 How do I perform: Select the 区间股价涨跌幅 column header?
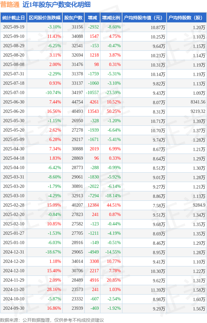pyautogui.click(x=44, y=18)
